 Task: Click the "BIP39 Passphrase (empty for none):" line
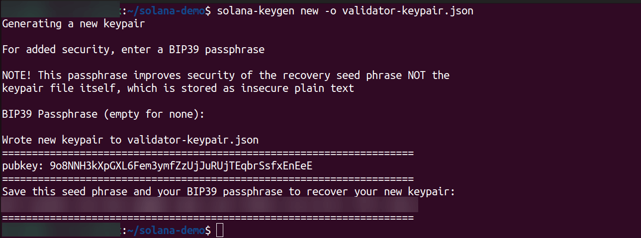coord(103,114)
